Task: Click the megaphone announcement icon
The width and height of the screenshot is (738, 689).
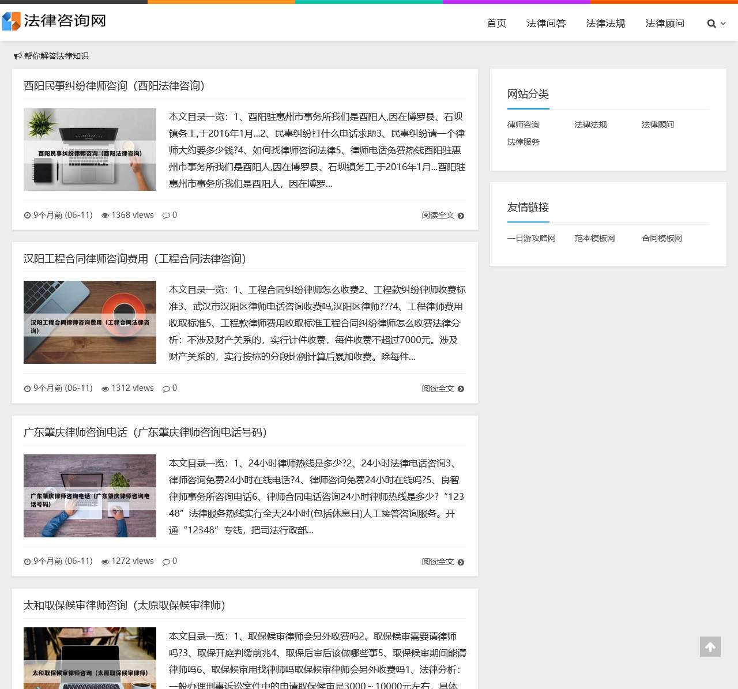Action: [x=18, y=56]
